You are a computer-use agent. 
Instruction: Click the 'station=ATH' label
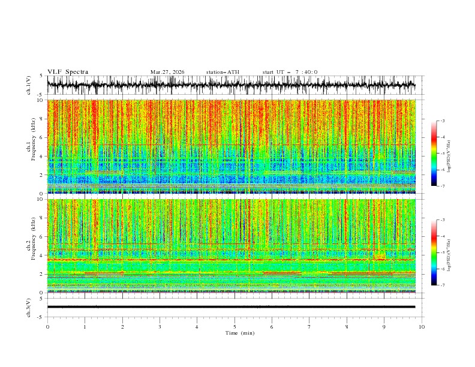(x=223, y=72)
